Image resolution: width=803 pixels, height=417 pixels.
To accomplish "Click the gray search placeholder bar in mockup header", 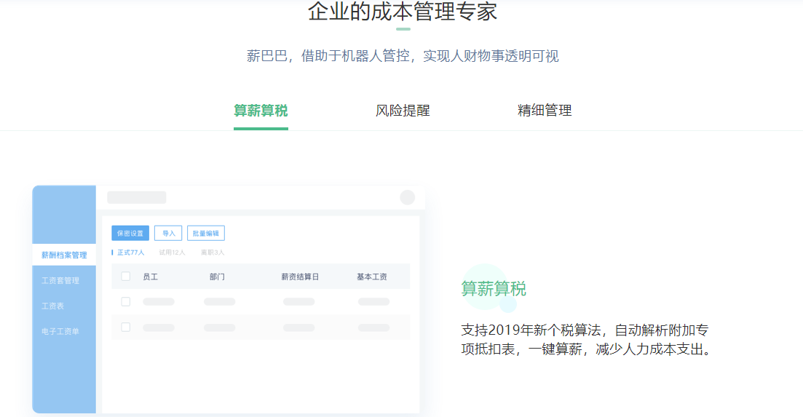I will point(137,197).
